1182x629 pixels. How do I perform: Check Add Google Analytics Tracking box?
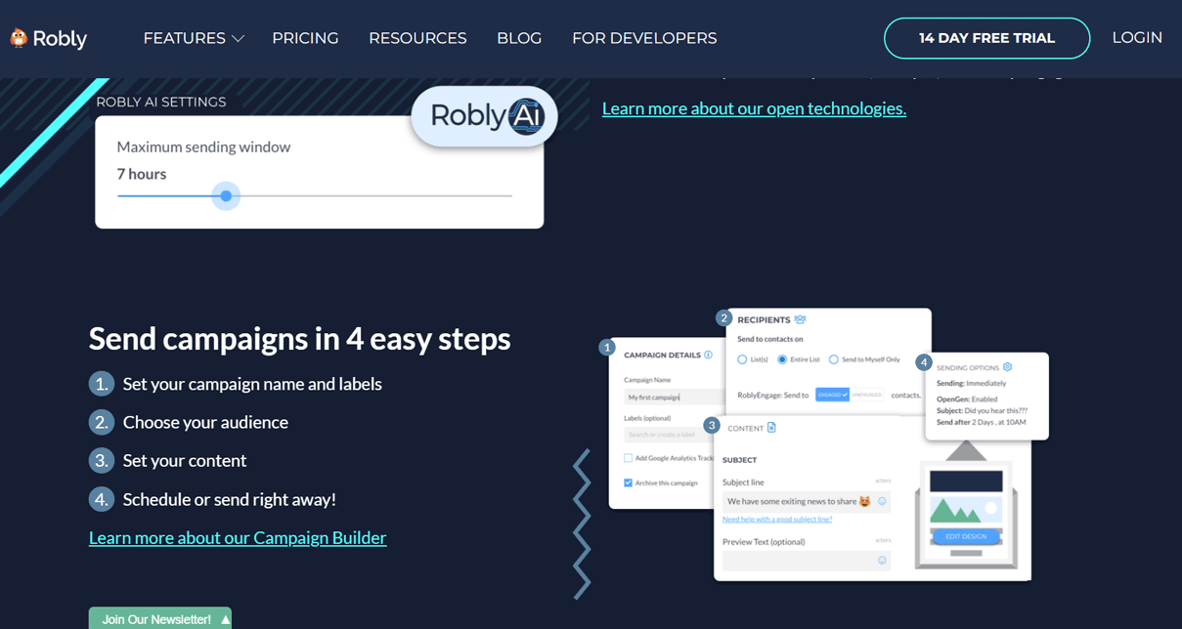pyautogui.click(x=628, y=458)
